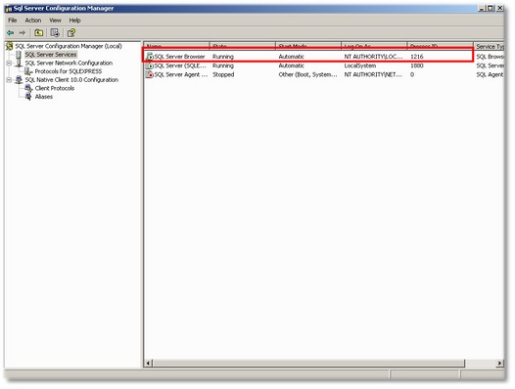Select Aliases in the tree

(x=44, y=97)
